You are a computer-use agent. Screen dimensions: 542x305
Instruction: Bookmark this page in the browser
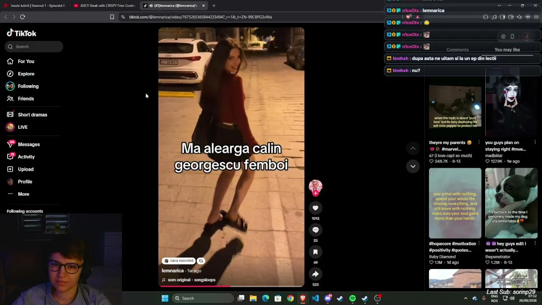tap(112, 17)
